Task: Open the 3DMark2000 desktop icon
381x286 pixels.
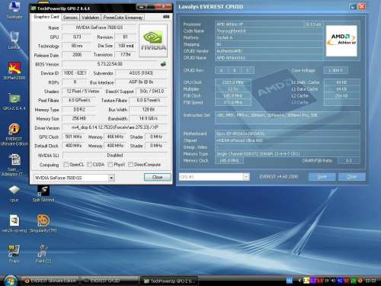Action: [14, 70]
